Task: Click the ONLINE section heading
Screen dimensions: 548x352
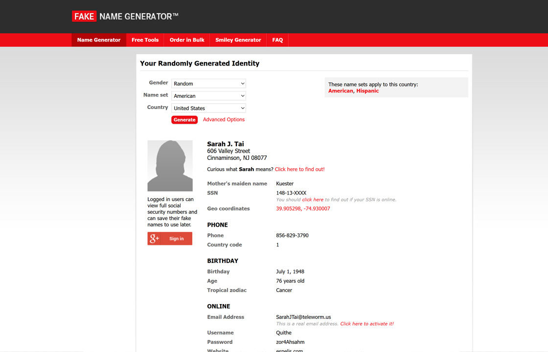Action: pos(218,306)
